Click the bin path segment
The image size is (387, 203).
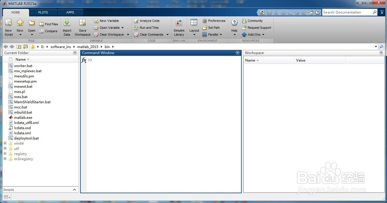tap(107, 47)
